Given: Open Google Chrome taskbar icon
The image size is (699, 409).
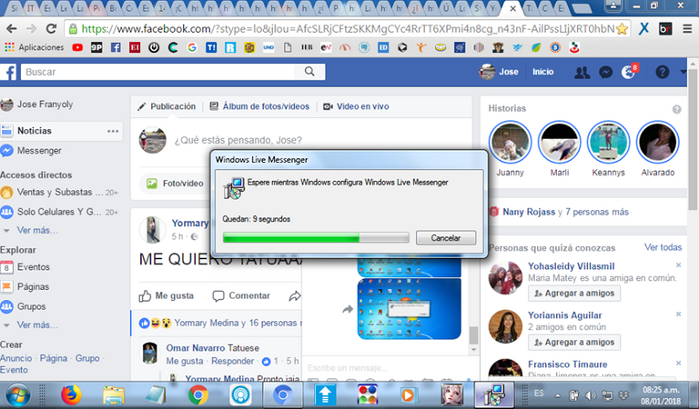Looking at the screenshot, I should point(198,394).
